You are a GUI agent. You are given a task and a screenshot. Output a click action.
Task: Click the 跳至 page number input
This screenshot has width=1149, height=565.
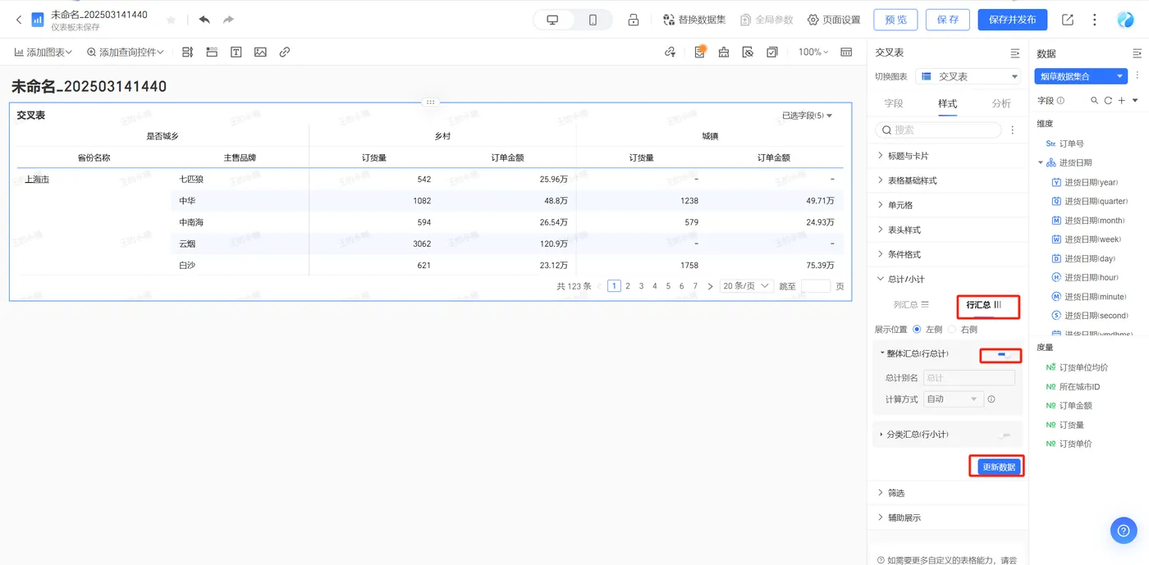[x=815, y=286]
